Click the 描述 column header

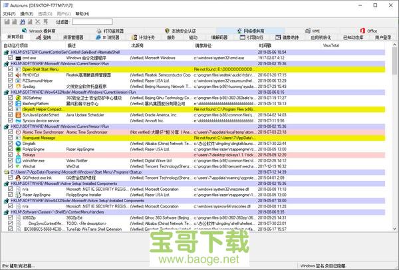(x=98, y=45)
